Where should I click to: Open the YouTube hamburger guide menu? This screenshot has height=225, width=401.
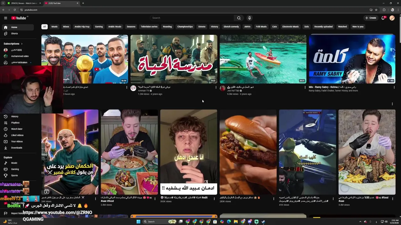click(x=5, y=18)
